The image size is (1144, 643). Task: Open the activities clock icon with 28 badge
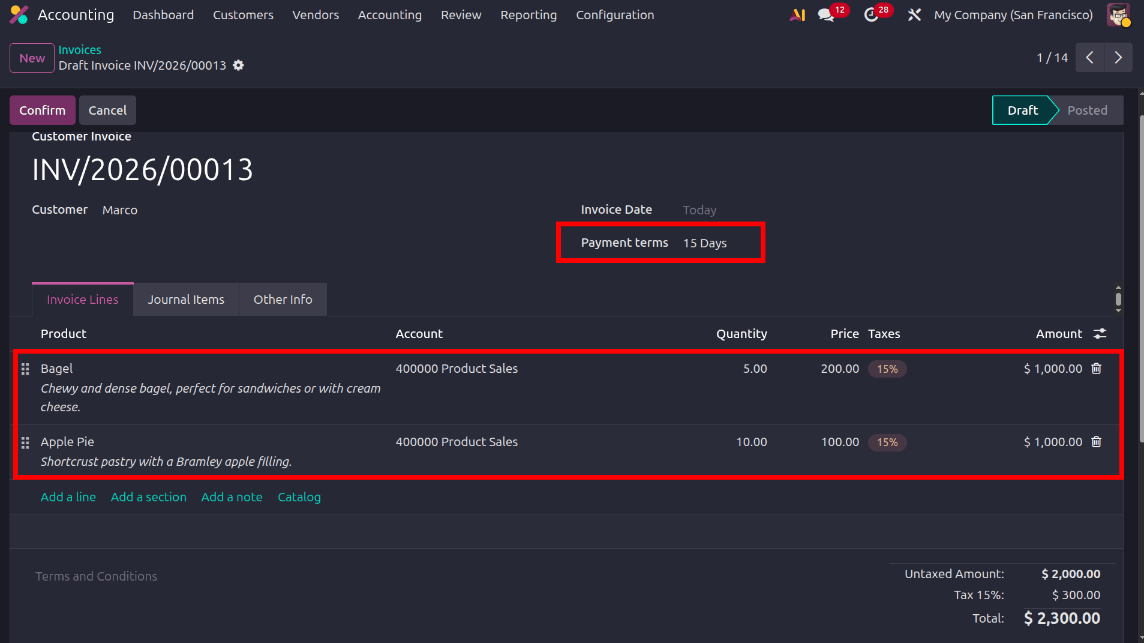click(871, 15)
